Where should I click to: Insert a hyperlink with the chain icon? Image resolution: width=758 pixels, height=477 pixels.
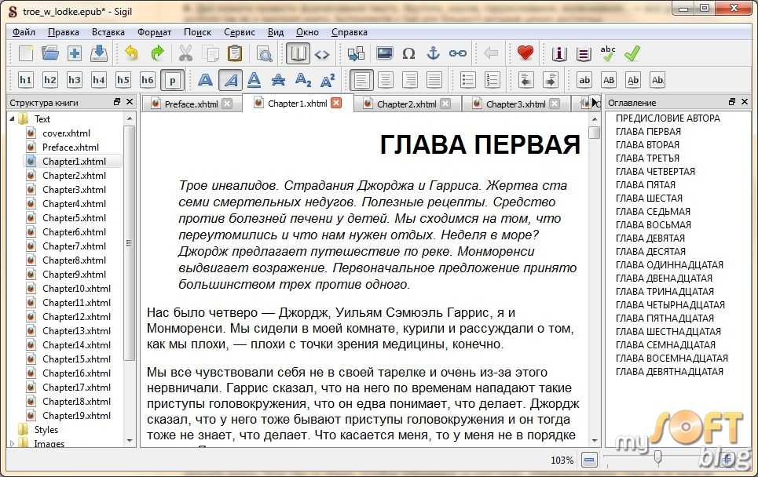coord(457,53)
